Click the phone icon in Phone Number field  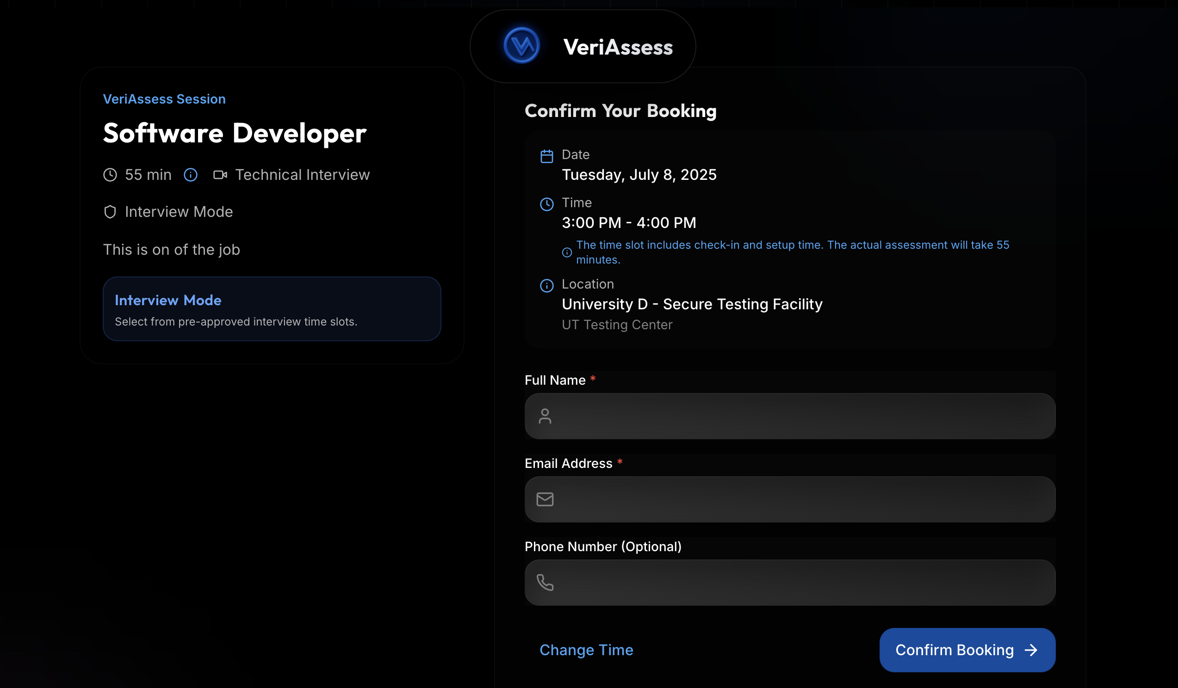click(x=545, y=583)
